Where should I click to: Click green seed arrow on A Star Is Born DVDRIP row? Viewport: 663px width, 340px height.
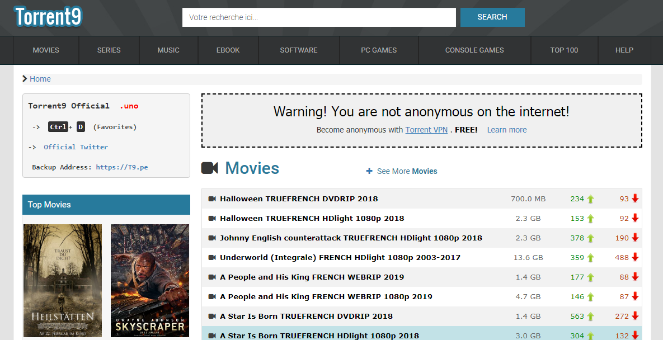(x=591, y=317)
